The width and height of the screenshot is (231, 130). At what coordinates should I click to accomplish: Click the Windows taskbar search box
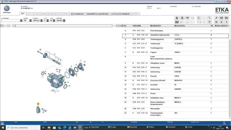[23, 127]
